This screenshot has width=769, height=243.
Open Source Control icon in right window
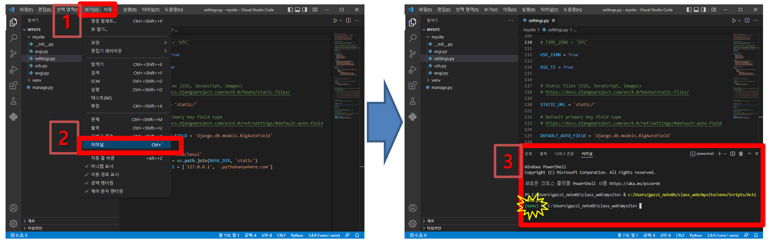(x=413, y=54)
